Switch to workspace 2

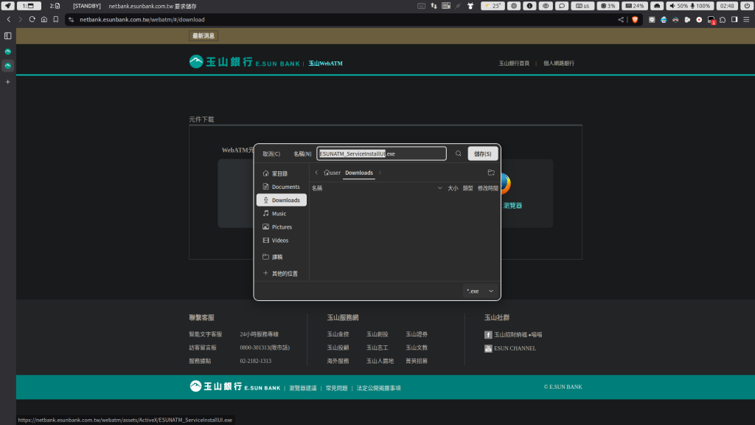tap(55, 6)
